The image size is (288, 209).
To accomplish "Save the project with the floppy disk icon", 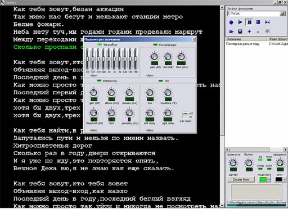I will tap(240, 31).
